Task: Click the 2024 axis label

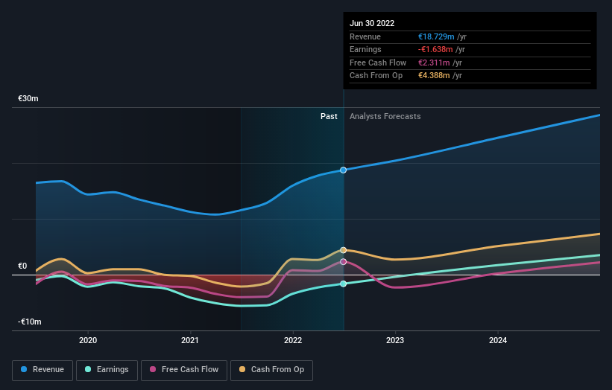Action: pos(498,341)
